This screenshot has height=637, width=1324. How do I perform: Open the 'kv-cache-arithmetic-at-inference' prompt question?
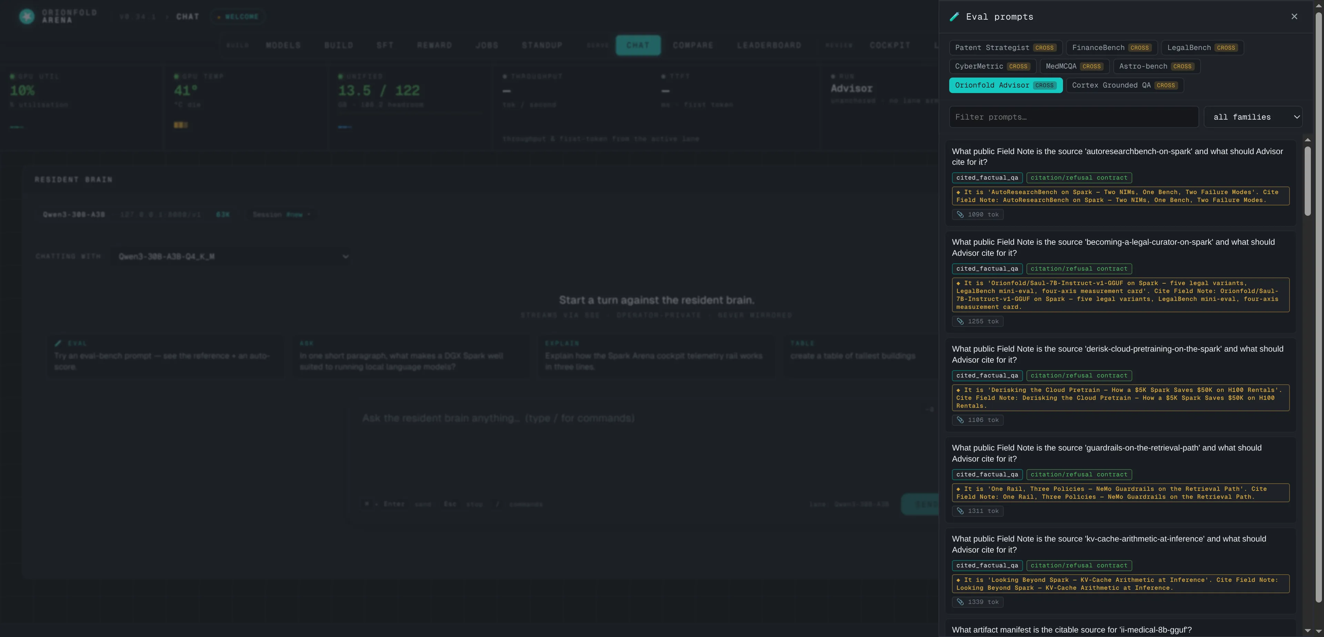[1109, 544]
